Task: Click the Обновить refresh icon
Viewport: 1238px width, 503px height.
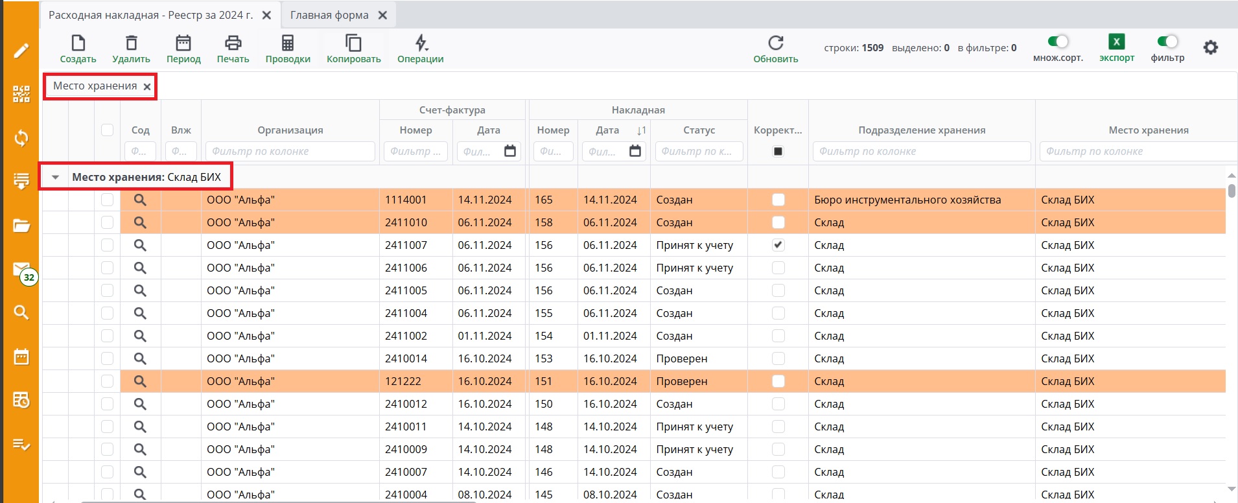Action: tap(775, 43)
